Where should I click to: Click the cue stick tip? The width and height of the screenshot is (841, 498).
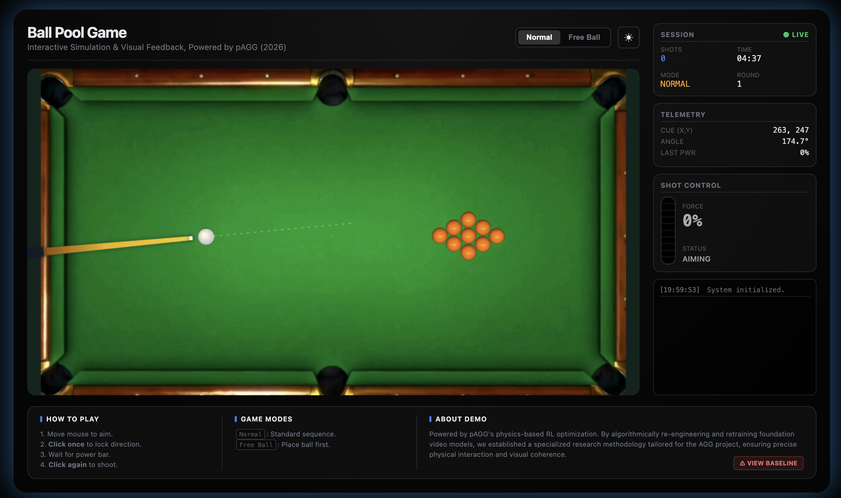[x=191, y=238]
